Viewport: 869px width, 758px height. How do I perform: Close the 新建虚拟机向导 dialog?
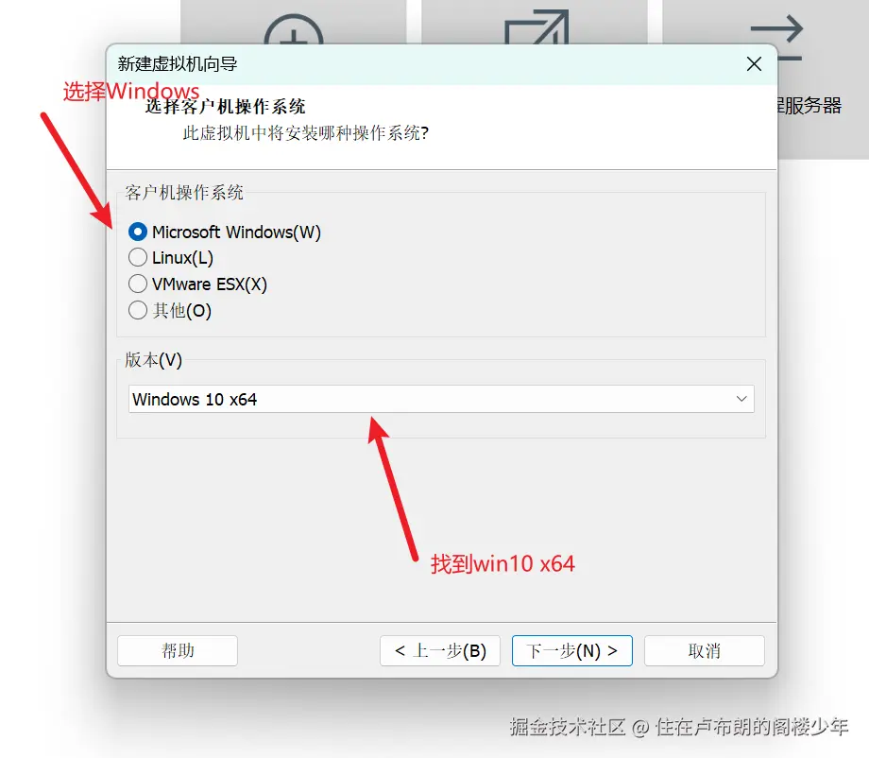[754, 63]
